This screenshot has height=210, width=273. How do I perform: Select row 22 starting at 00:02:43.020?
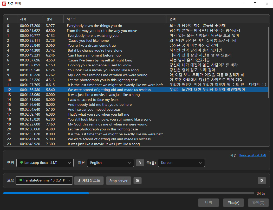pyautogui.click(x=136, y=139)
